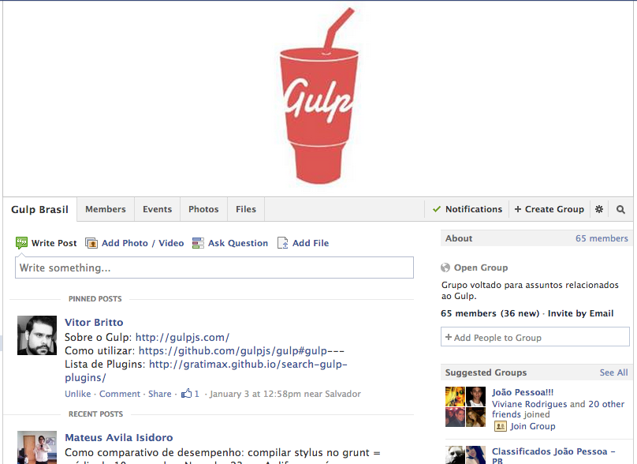
Task: Click the Write something text box
Action: coord(214,268)
